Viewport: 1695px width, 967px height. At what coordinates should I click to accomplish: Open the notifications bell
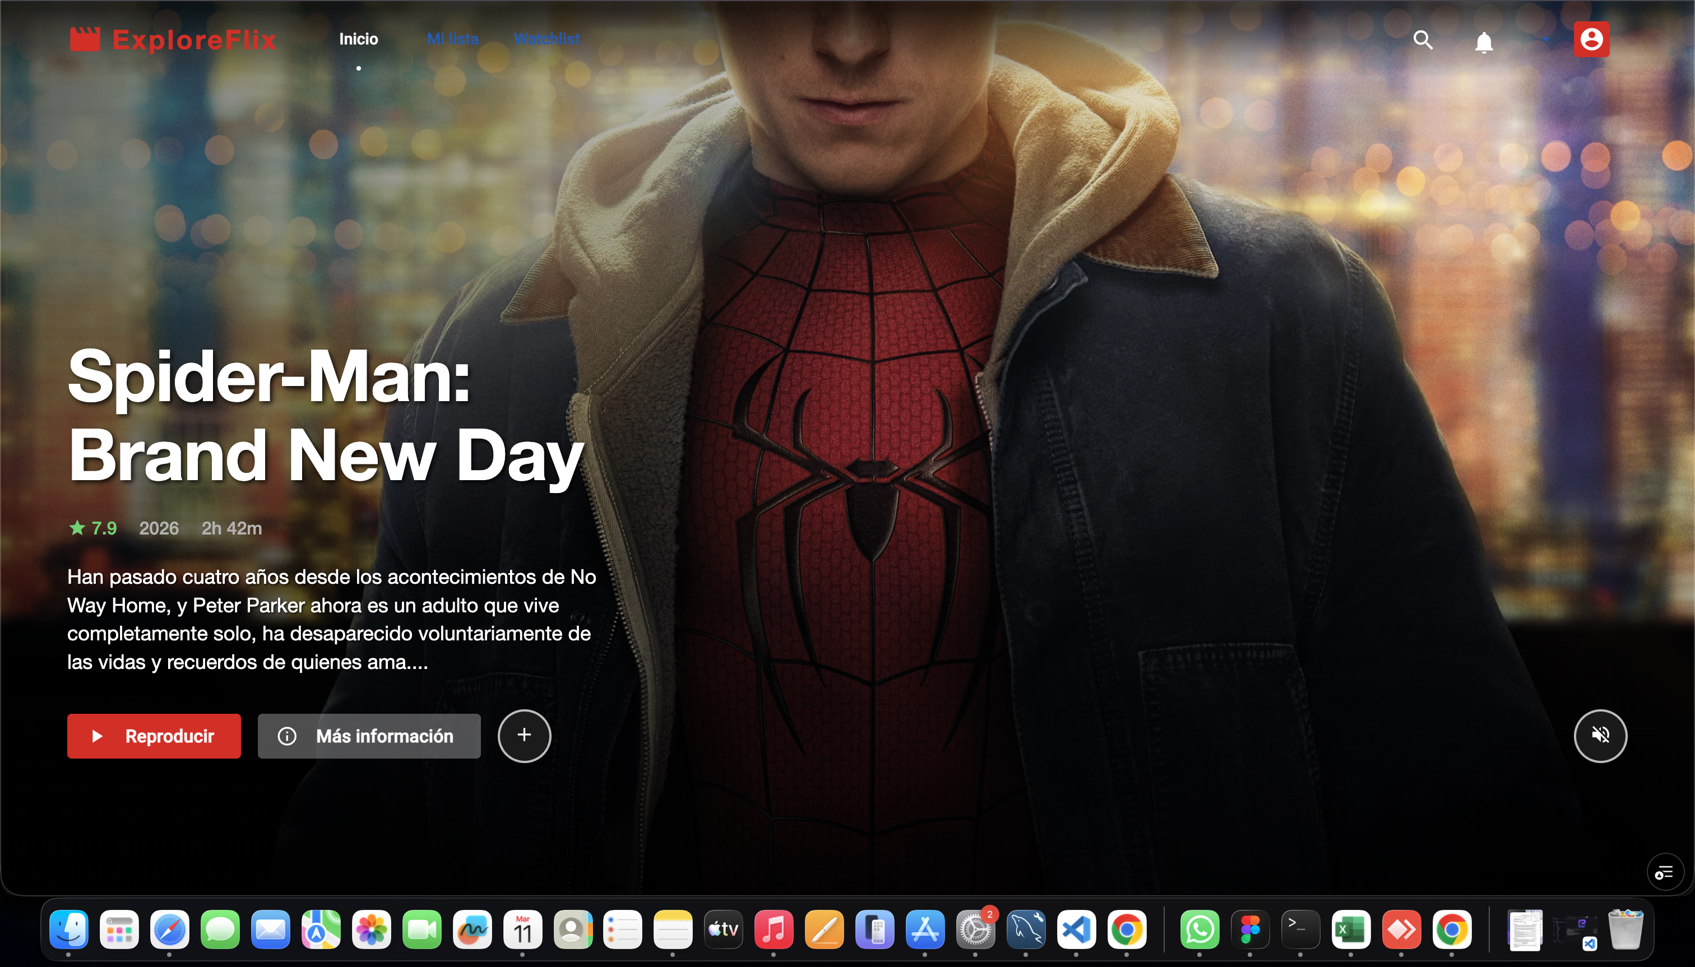1484,42
